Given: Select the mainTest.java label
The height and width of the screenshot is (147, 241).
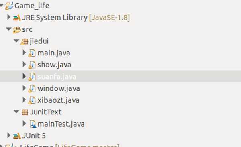Looking at the screenshot, I should coord(61,124).
